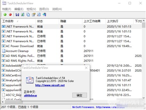Click TaskSchedulerView v1.54 version text
Viewport: 146px width, 110px height.
click(x=50, y=78)
